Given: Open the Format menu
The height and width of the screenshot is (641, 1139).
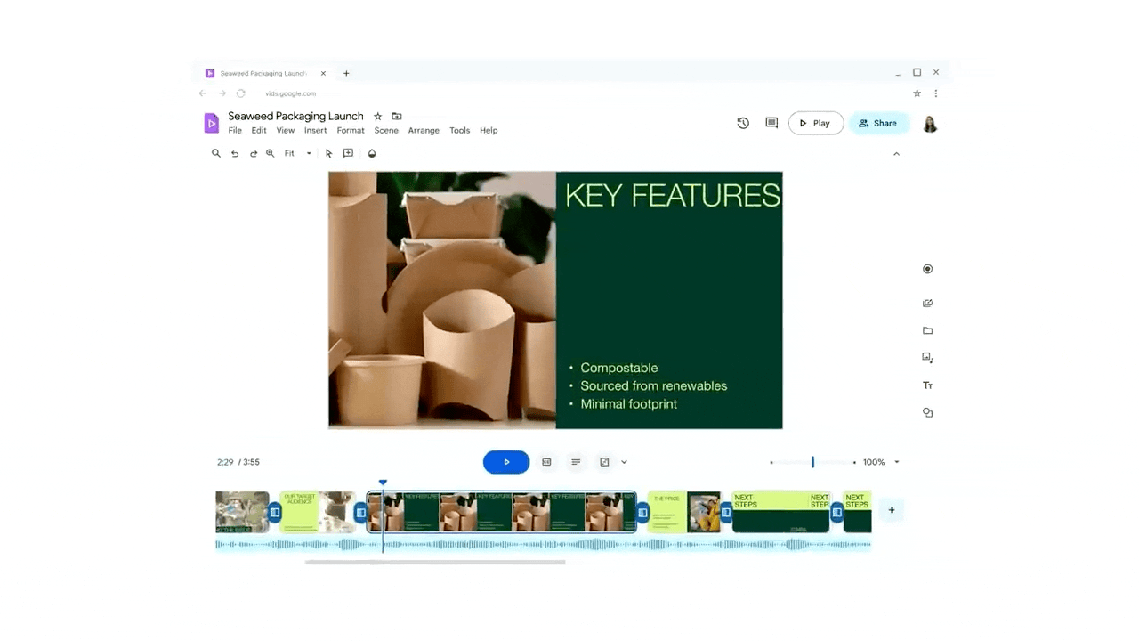Looking at the screenshot, I should pos(351,130).
